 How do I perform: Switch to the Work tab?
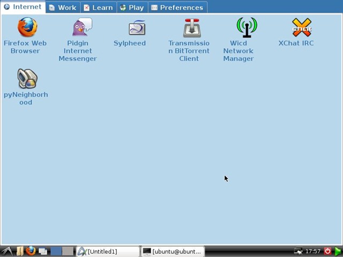pyautogui.click(x=63, y=7)
